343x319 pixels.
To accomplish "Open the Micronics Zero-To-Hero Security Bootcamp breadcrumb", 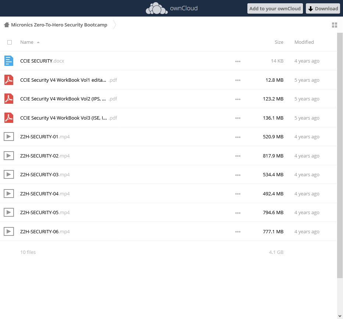I will [x=59, y=25].
